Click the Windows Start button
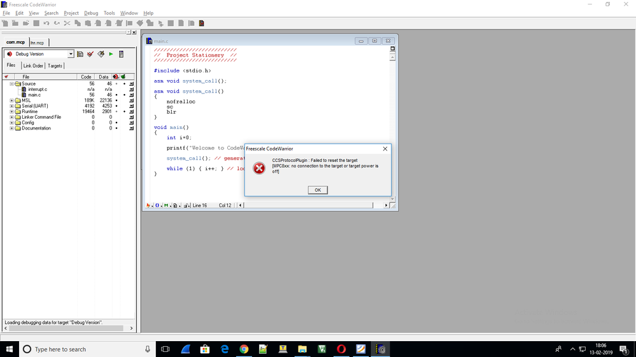The image size is (636, 357). tap(10, 349)
